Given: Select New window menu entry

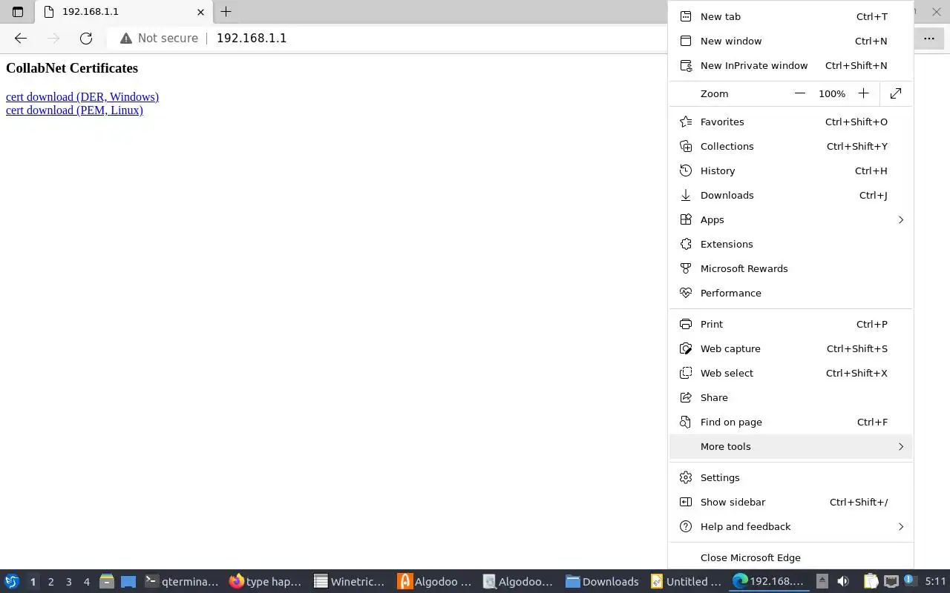Looking at the screenshot, I should (x=790, y=41).
